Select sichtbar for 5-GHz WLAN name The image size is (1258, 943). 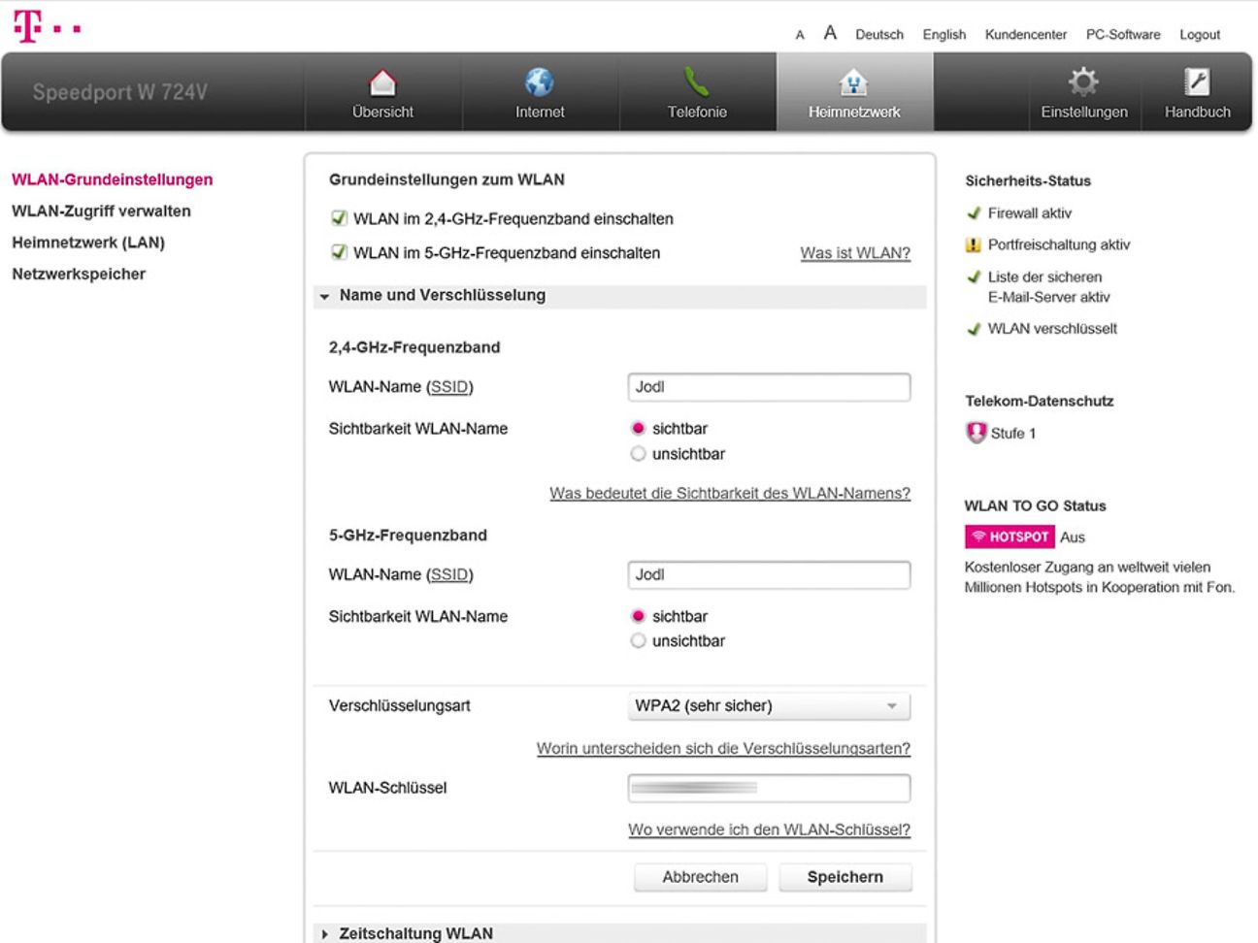[638, 616]
